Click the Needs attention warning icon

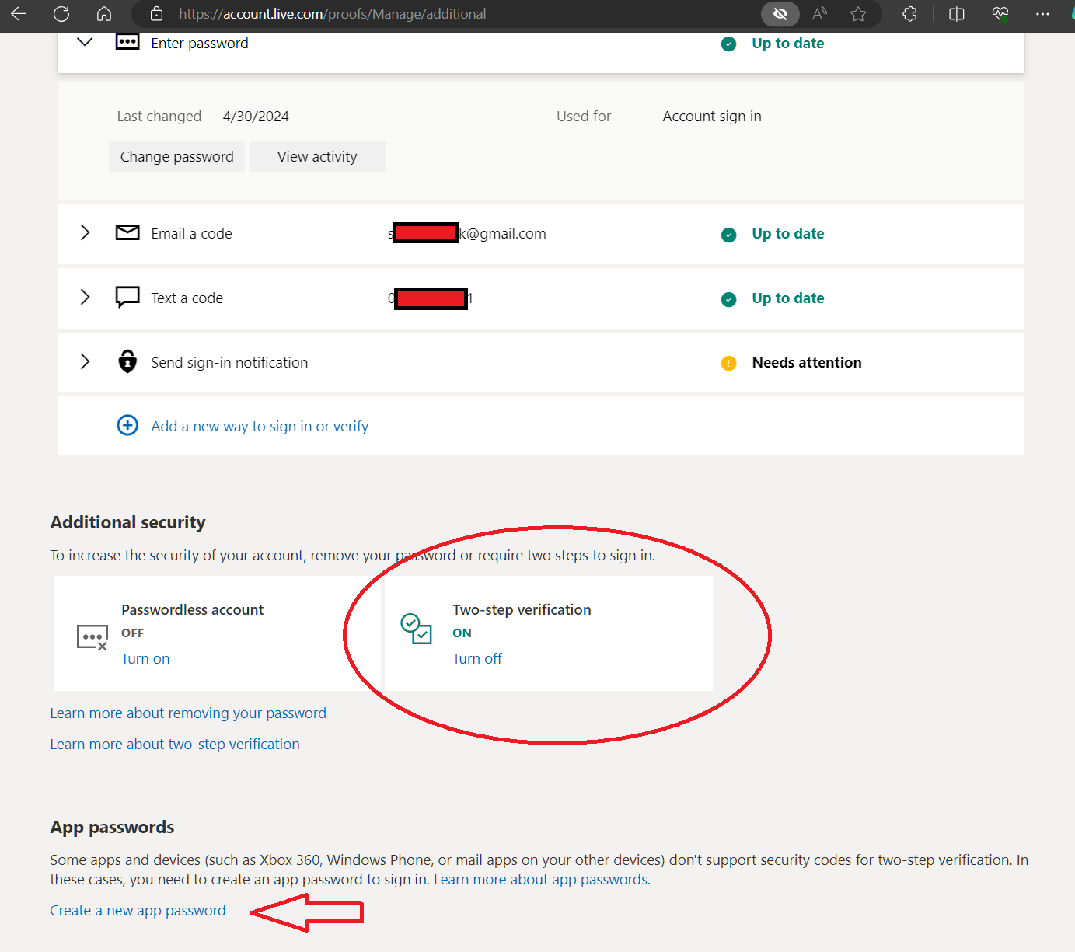pyautogui.click(x=728, y=363)
